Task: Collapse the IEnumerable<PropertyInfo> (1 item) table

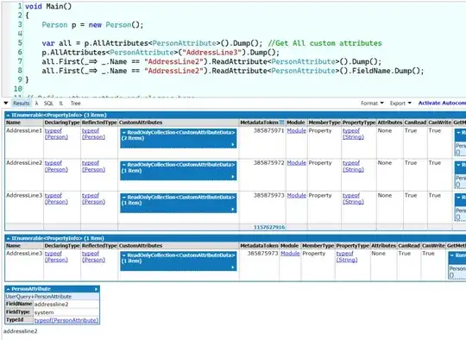Action: [x=9, y=238]
